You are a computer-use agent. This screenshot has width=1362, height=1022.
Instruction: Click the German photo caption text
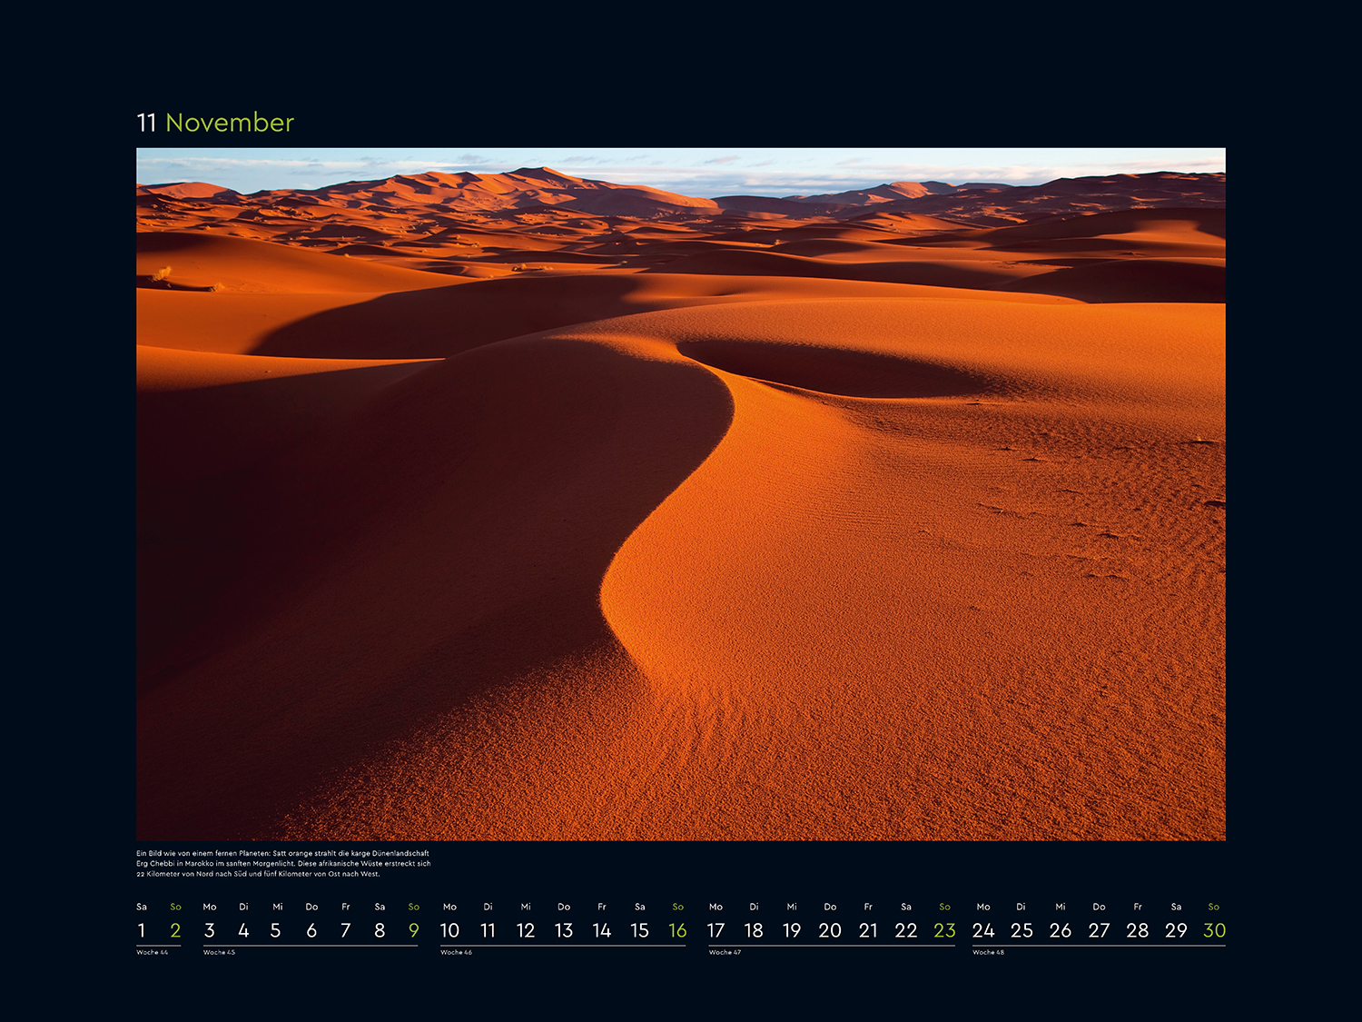click(283, 864)
